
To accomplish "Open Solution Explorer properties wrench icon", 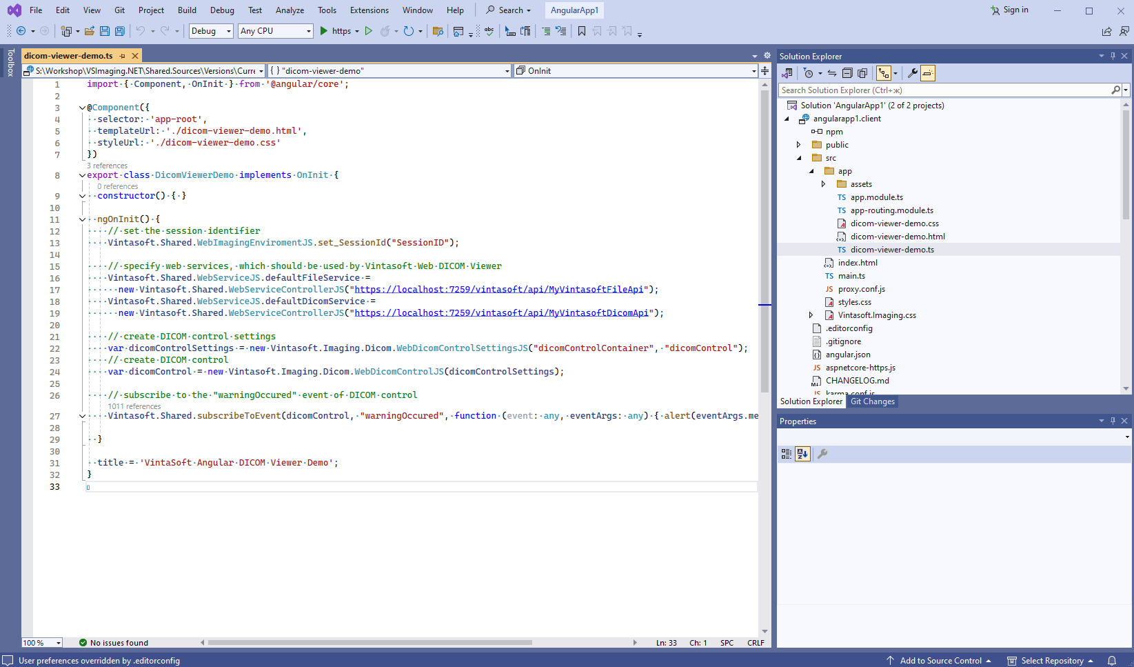I will tap(912, 73).
